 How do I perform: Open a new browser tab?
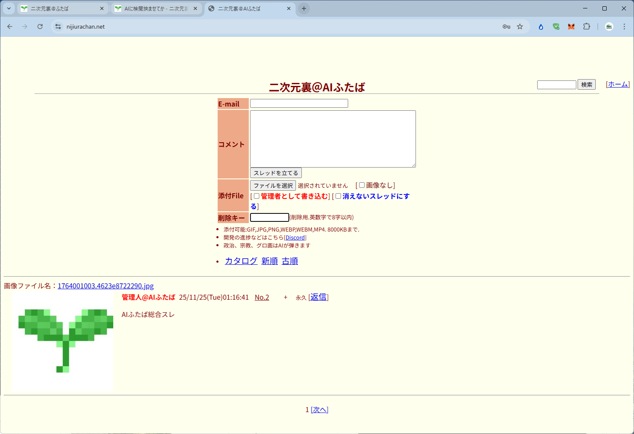[304, 8]
